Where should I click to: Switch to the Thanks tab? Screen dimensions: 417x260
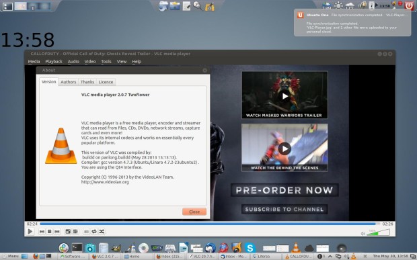tap(87, 82)
